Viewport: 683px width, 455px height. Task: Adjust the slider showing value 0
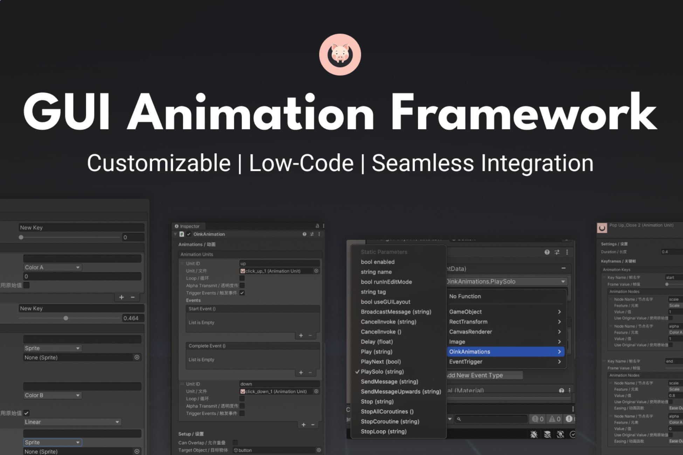point(70,237)
